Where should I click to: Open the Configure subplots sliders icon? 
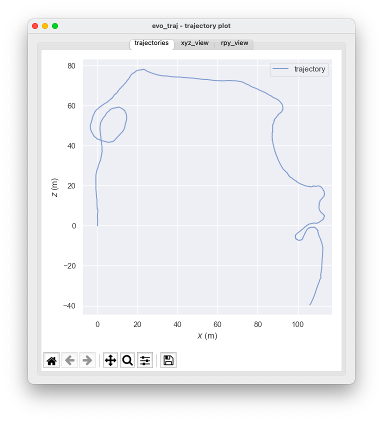click(145, 360)
